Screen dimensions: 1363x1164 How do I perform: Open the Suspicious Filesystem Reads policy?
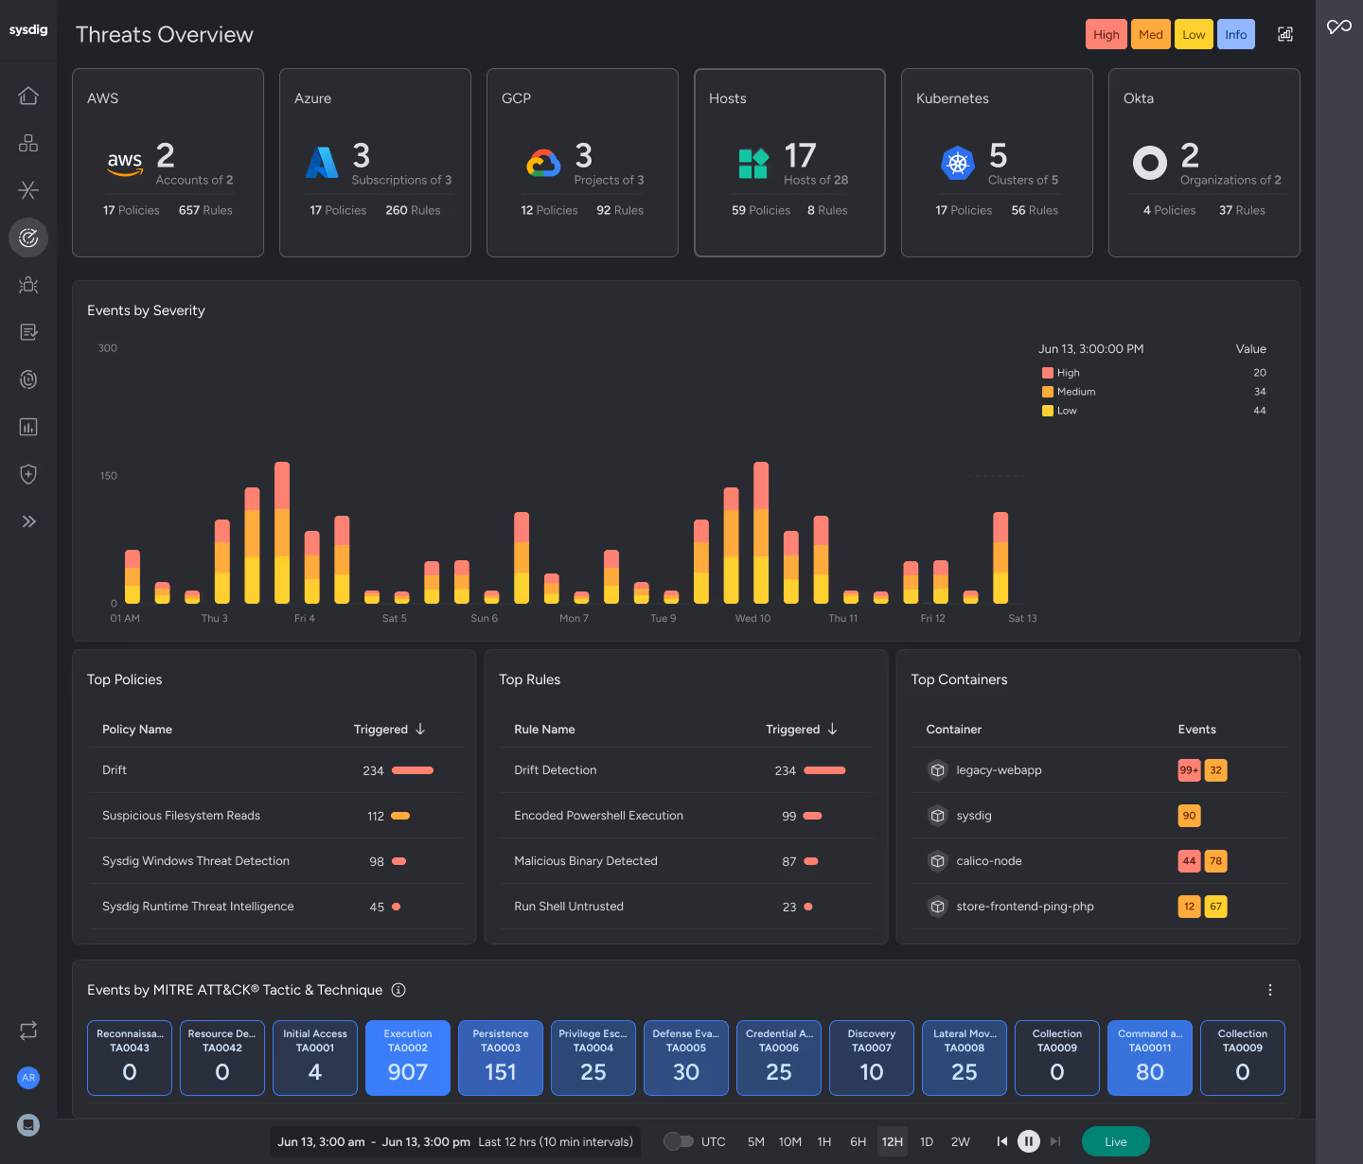[x=276, y=816]
